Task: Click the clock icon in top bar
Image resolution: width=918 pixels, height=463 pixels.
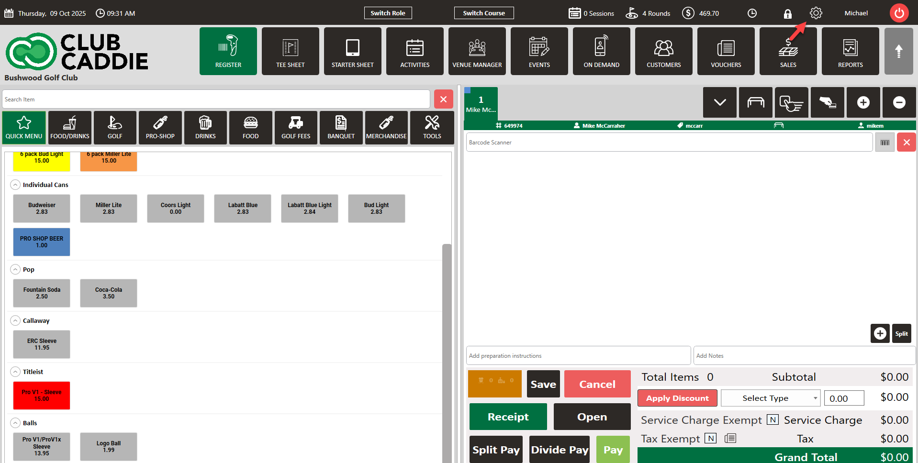Action: point(752,13)
